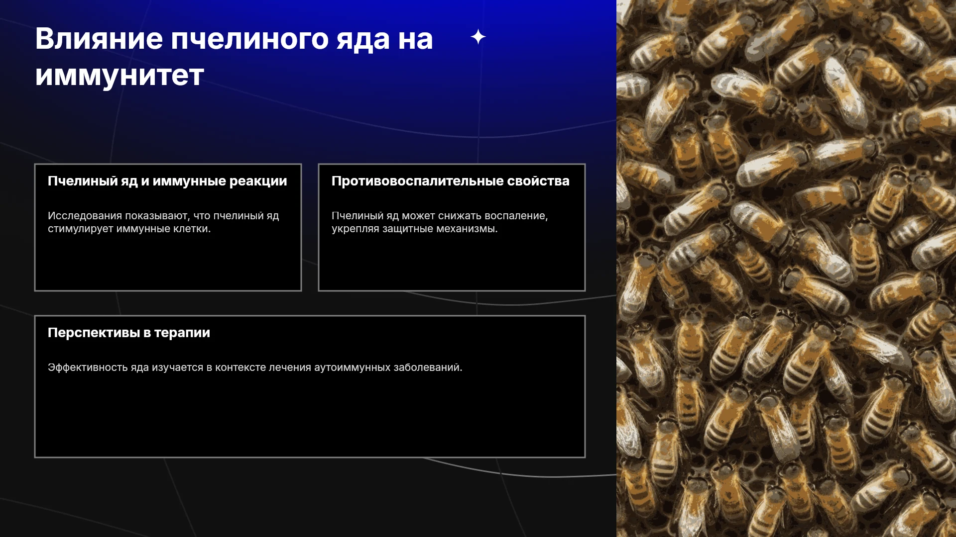
Task: Select the word "Влияние" in the slide title
Action: click(x=99, y=39)
